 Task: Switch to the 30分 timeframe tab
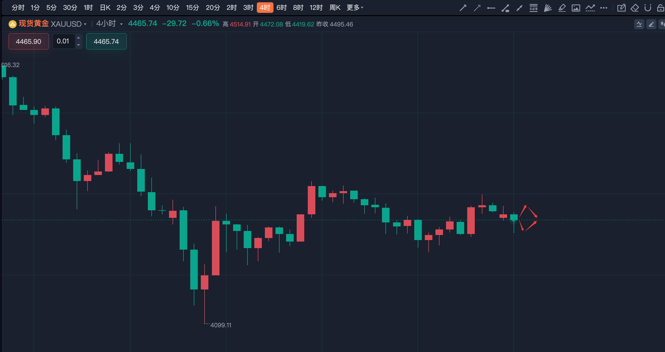70,8
